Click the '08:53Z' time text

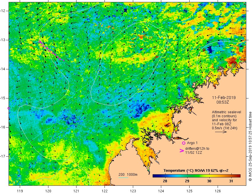coord(223,102)
